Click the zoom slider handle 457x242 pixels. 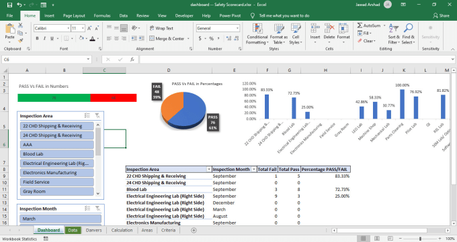(x=420, y=239)
